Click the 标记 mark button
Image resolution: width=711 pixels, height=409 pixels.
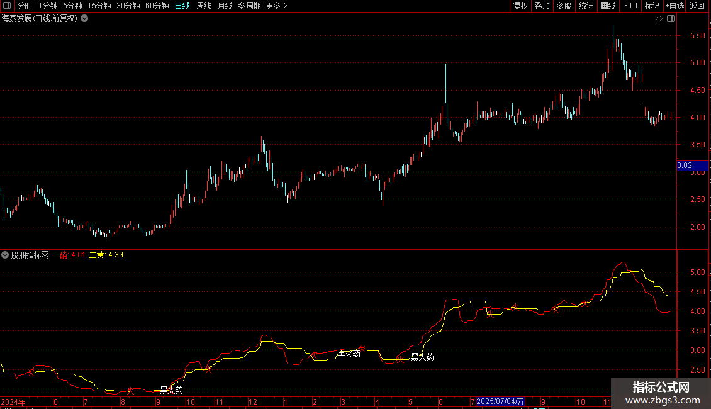652,6
